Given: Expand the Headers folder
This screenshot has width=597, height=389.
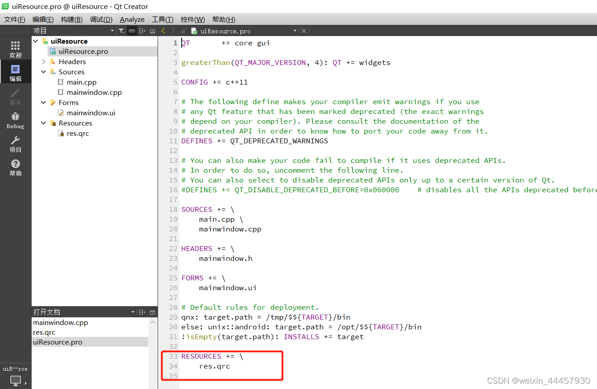Looking at the screenshot, I should click(44, 61).
